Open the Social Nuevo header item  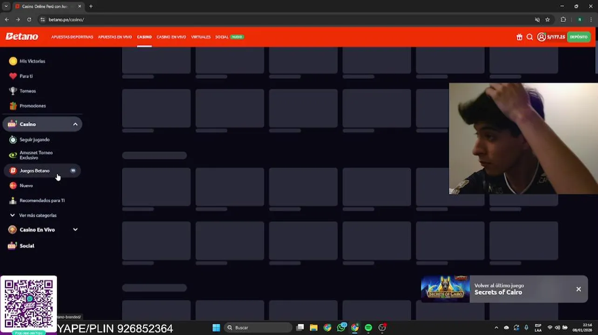coord(229,37)
